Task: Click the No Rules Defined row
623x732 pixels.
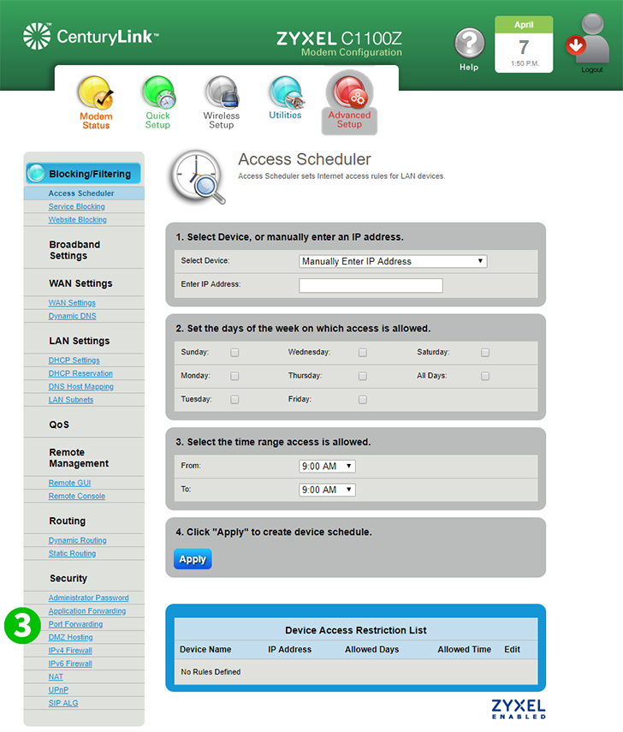Action: click(x=356, y=672)
